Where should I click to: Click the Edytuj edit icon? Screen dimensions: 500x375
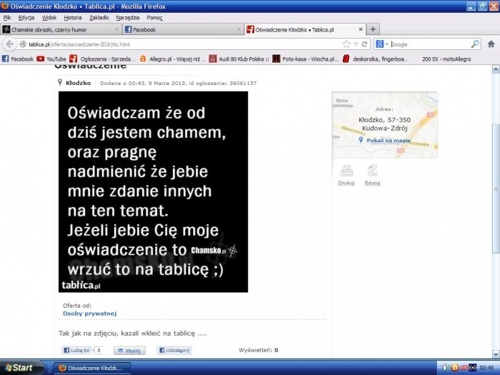(372, 170)
